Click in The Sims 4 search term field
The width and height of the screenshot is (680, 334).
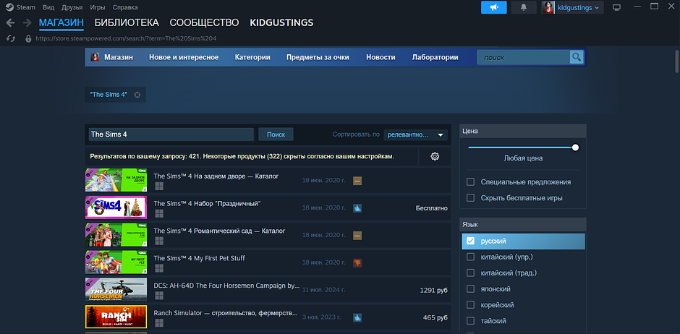tap(171, 134)
